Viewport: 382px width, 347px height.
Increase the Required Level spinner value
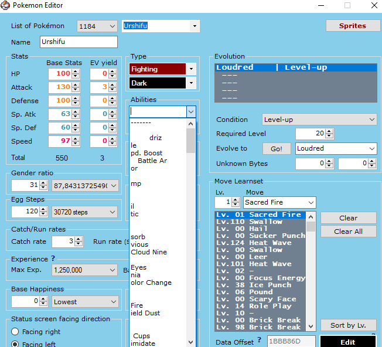click(x=329, y=131)
